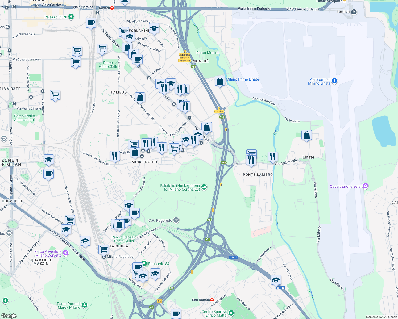Click the Terminale airport shuttle icon

coord(354,12)
